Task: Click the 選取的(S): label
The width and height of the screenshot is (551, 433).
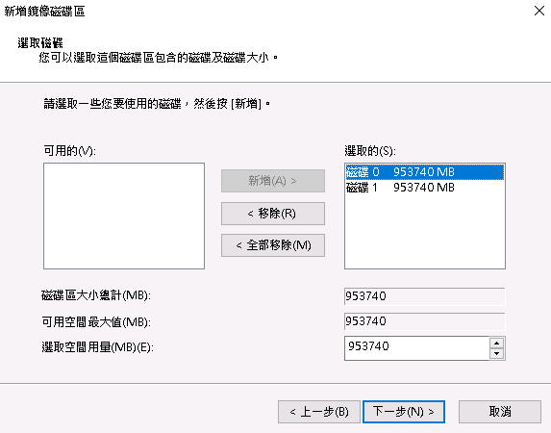Action: [x=370, y=151]
